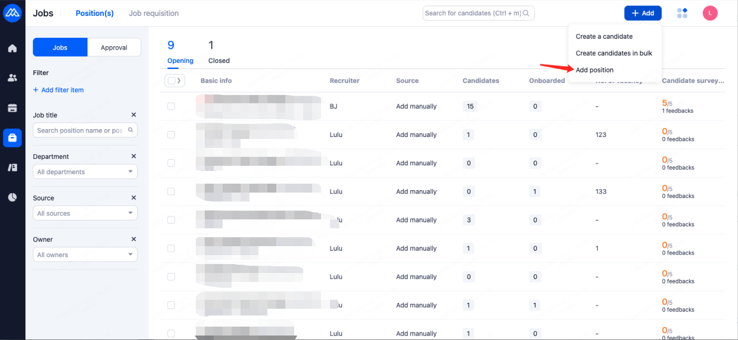The image size is (738, 340).
Task: Check the row with 123 vacancies
Action: 171,135
